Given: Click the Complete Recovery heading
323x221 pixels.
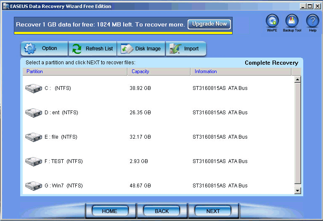Looking at the screenshot, I should point(272,63).
